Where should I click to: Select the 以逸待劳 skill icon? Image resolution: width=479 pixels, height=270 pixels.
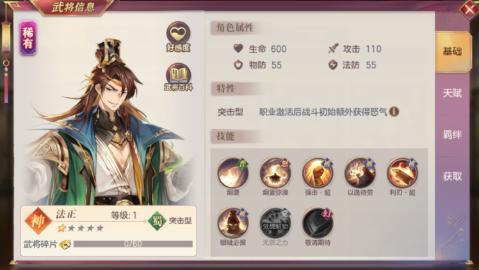[x=360, y=173]
